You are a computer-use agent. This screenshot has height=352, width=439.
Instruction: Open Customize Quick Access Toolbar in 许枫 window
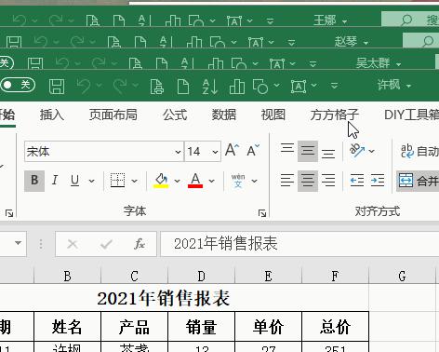click(x=334, y=86)
